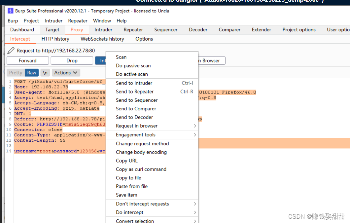350x223 pixels.
Task: Click the Host: 192.168.22.78 header line
Action: pos(41,87)
